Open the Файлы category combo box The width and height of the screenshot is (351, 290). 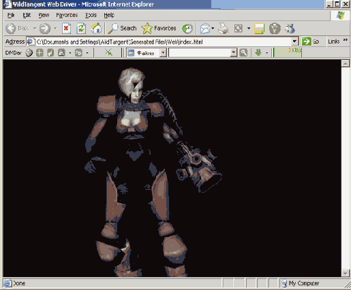coord(147,53)
